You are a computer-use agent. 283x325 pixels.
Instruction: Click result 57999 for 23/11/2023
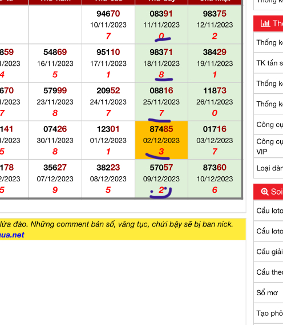(x=55, y=91)
